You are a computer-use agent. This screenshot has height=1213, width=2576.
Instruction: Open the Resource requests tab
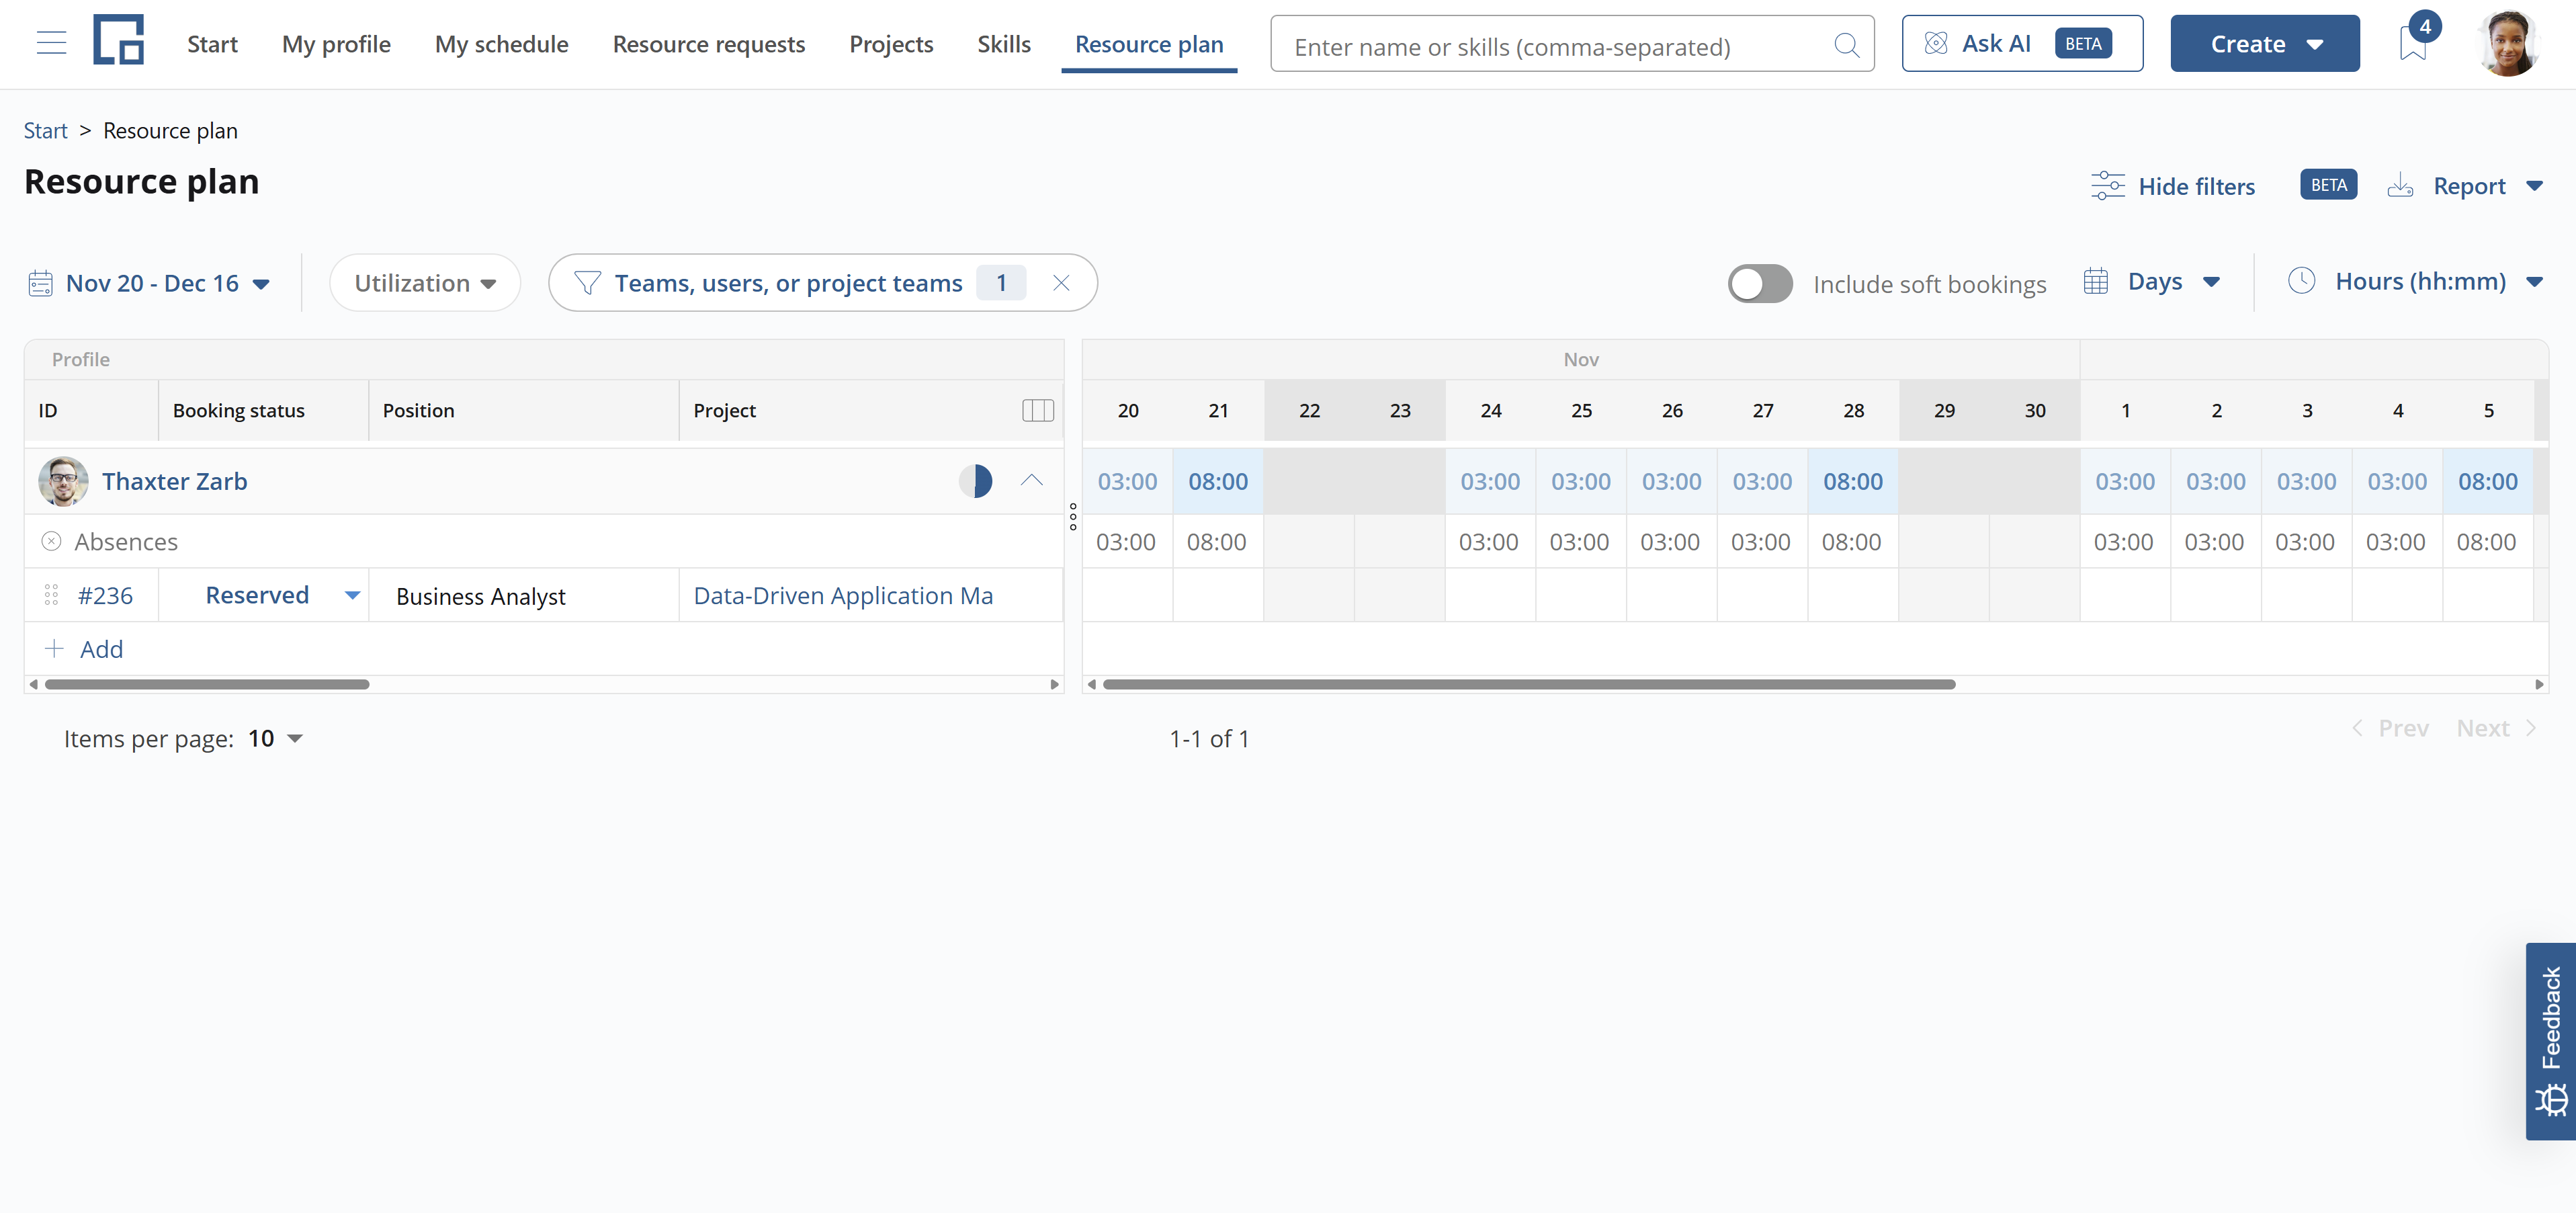point(709,44)
